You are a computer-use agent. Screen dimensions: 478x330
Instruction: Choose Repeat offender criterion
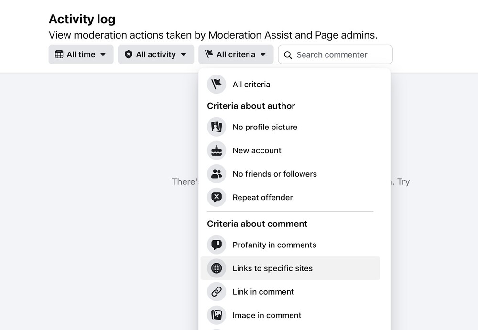pos(290,197)
